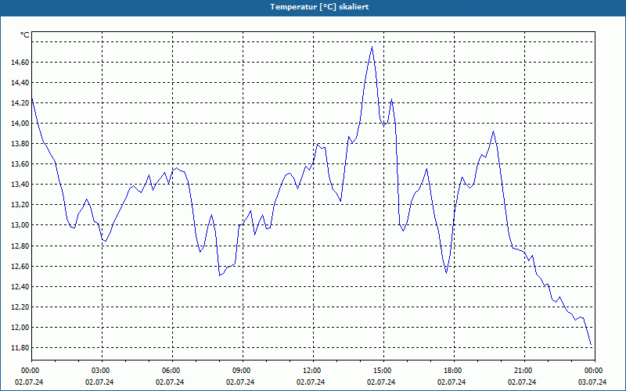Select the 21:00 time axis label
Screen dimensions: 626x391
(524, 371)
